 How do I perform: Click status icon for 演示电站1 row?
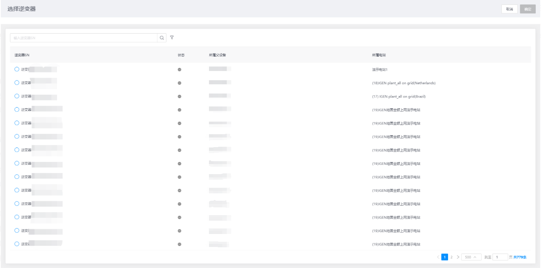(x=179, y=69)
